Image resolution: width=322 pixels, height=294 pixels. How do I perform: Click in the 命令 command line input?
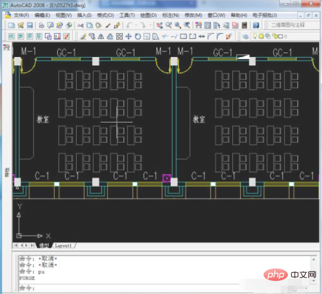[x=165, y=288]
